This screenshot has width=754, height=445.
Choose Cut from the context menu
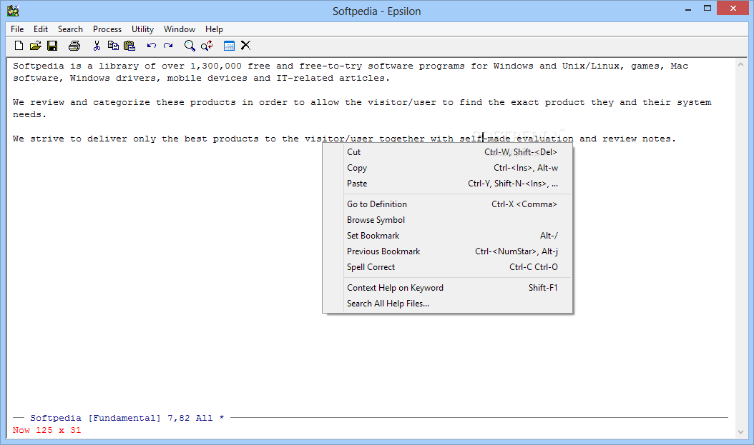tap(447, 152)
